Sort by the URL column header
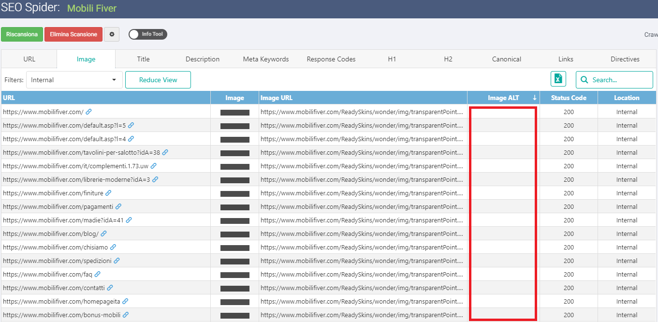The width and height of the screenshot is (658, 322). (x=106, y=98)
